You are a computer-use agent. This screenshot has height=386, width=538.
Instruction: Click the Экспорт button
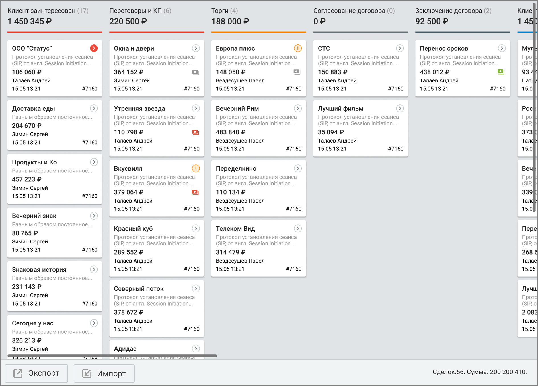(36, 373)
